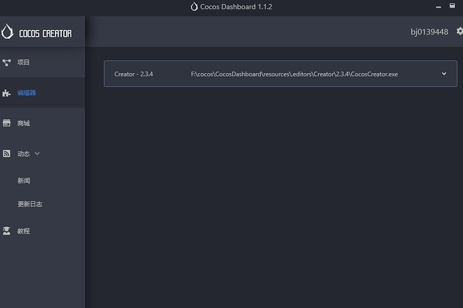This screenshot has height=308, width=463.
Task: Click the 项目 (Projects) tree icon
Action: [x=7, y=62]
